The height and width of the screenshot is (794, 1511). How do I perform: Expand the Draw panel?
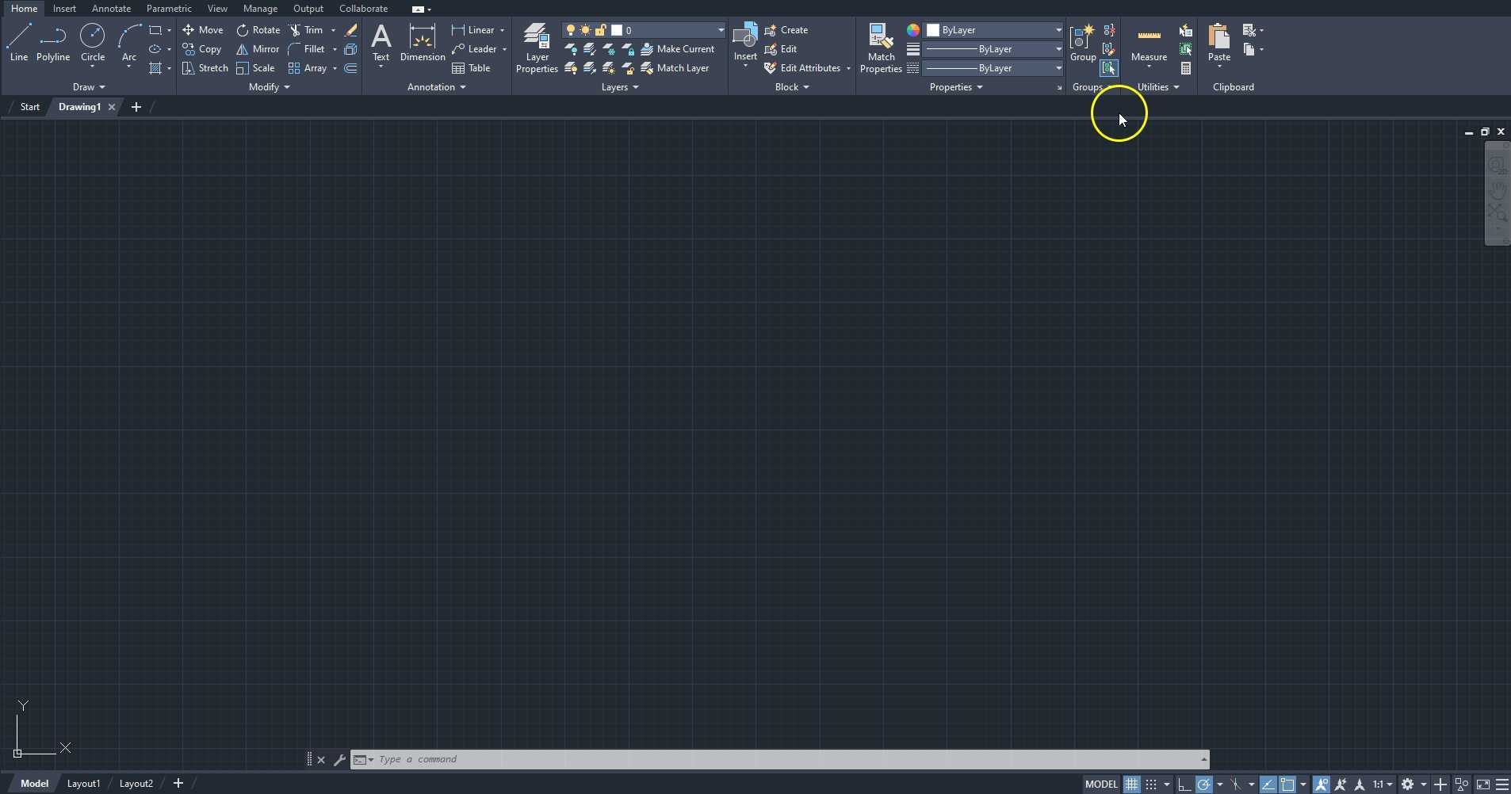pos(89,87)
